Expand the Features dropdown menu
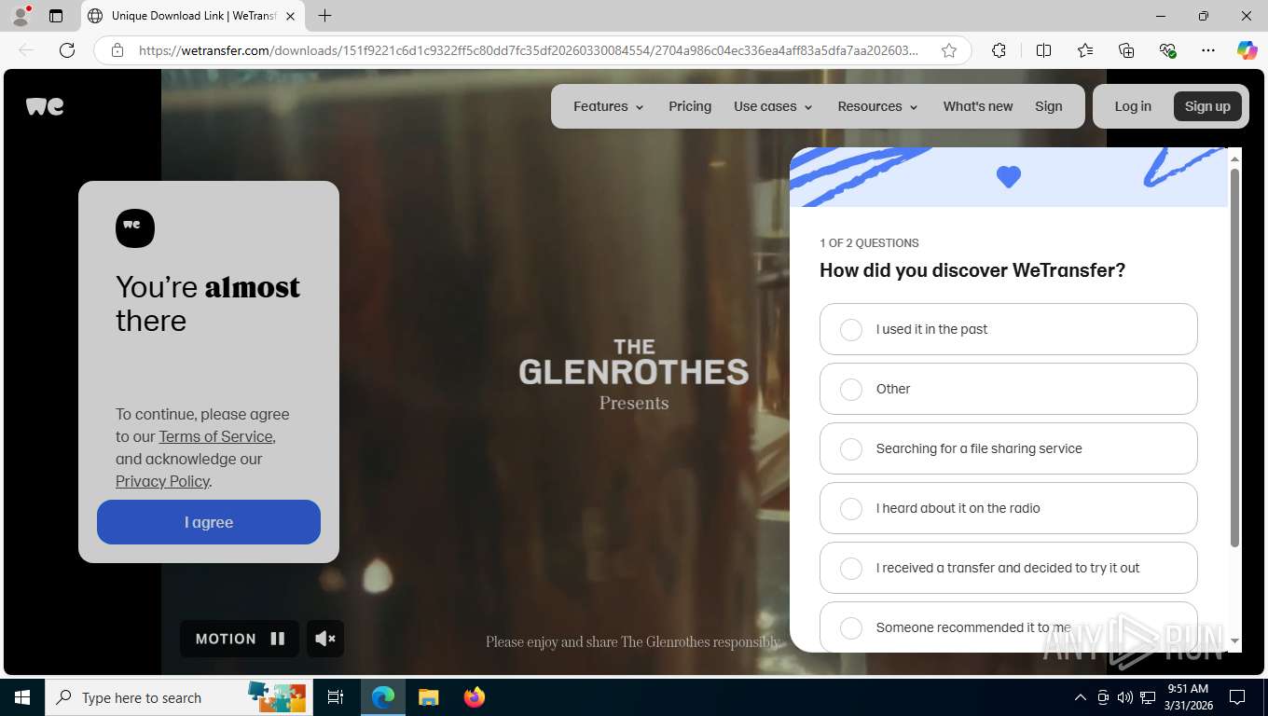1268x716 pixels. coord(609,106)
